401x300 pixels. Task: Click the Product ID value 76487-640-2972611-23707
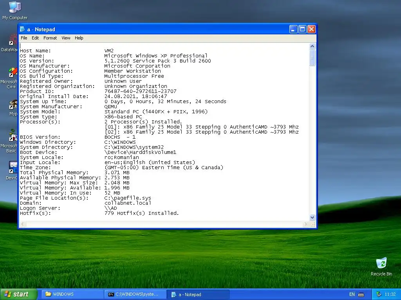141,91
